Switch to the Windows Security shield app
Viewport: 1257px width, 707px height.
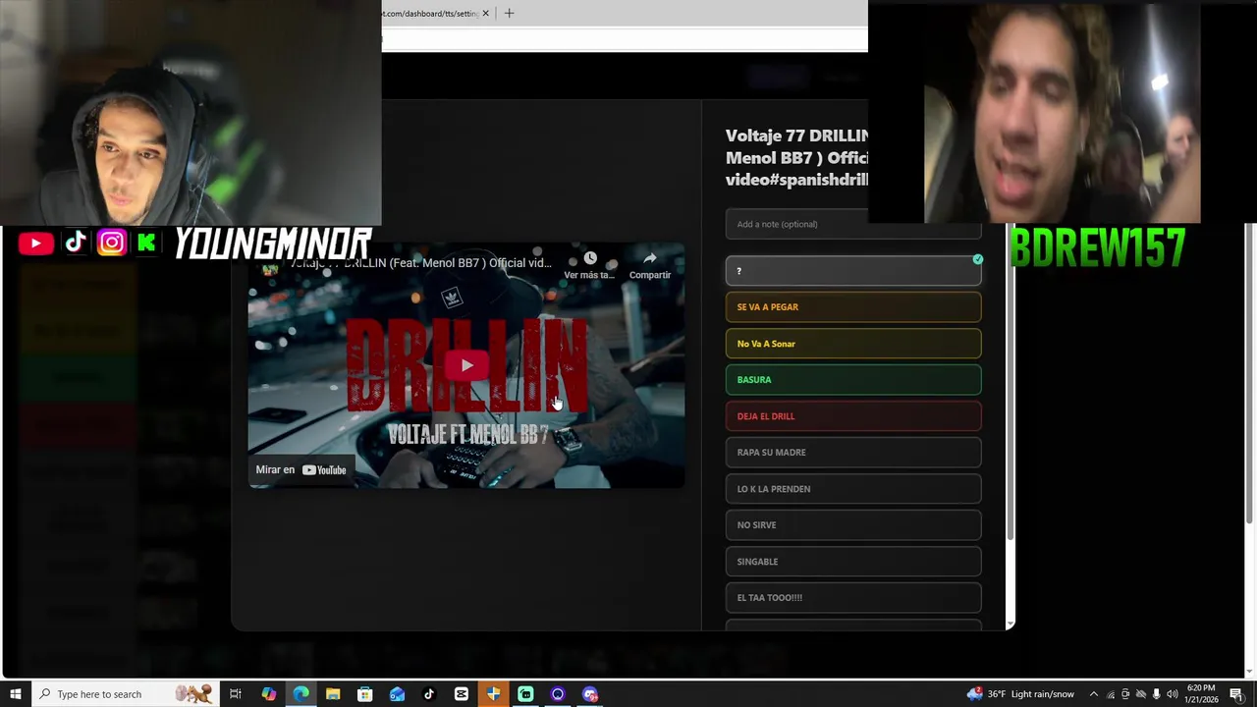click(493, 694)
